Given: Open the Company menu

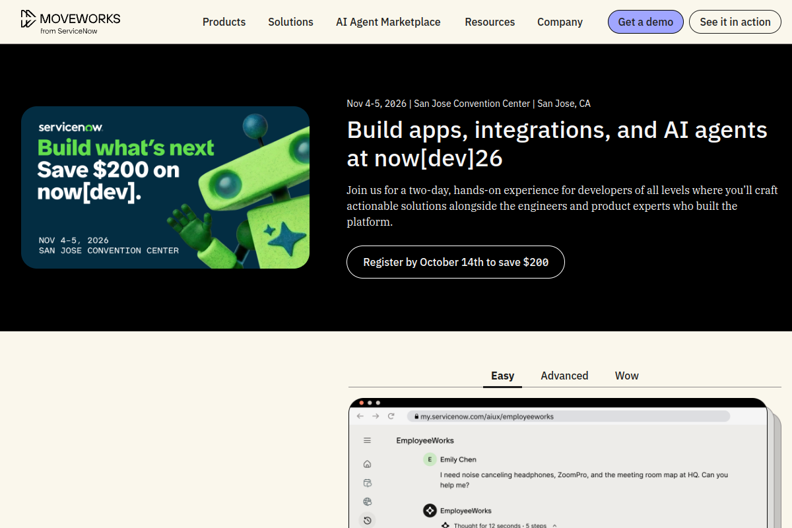Looking at the screenshot, I should coord(560,22).
